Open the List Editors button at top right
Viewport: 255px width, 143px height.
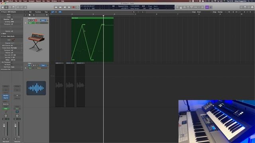tap(241, 7)
